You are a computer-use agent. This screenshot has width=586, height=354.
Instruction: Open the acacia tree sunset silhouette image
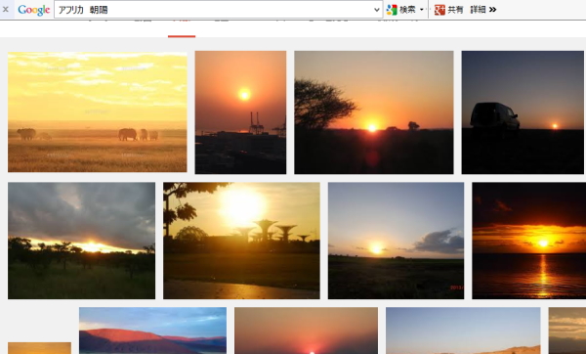(x=374, y=112)
